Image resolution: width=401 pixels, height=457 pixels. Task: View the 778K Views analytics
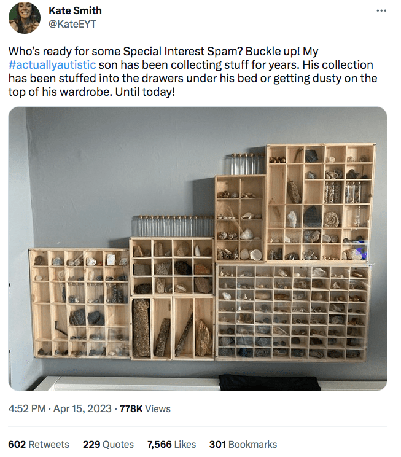(x=146, y=408)
